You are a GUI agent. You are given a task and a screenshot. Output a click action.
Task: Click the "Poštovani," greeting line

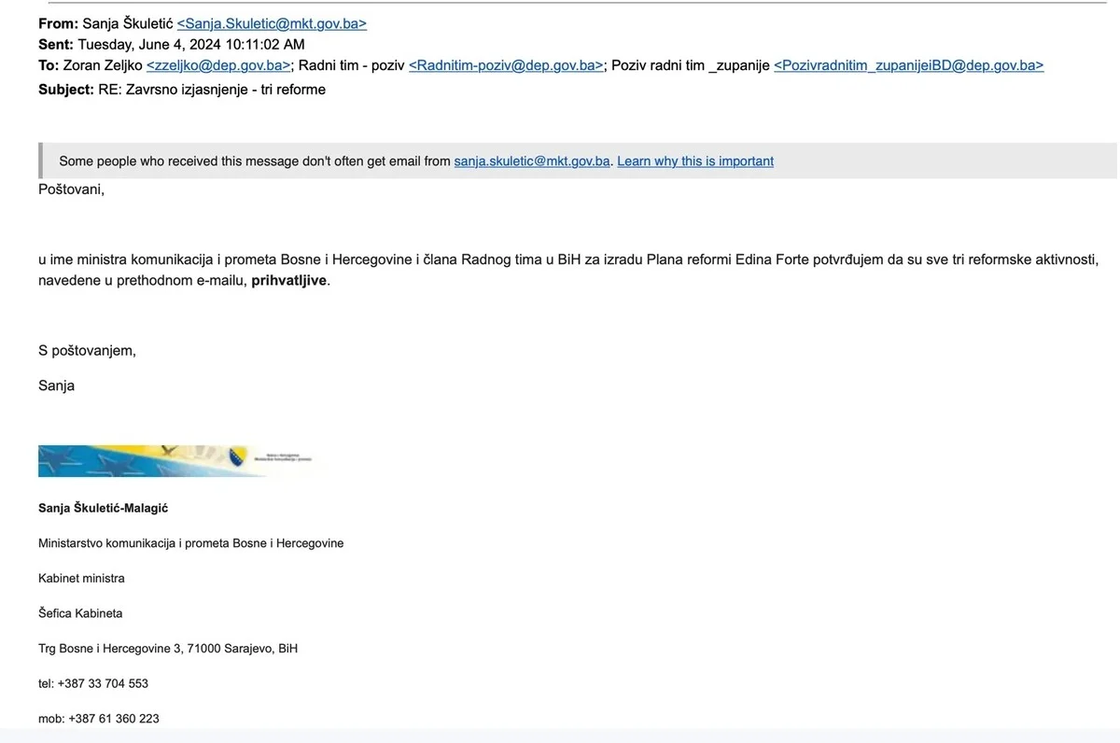(x=71, y=189)
